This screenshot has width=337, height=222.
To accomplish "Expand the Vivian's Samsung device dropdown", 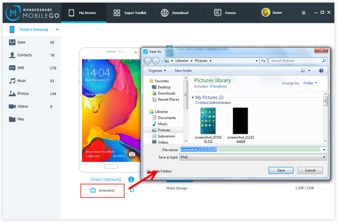I will (x=57, y=30).
